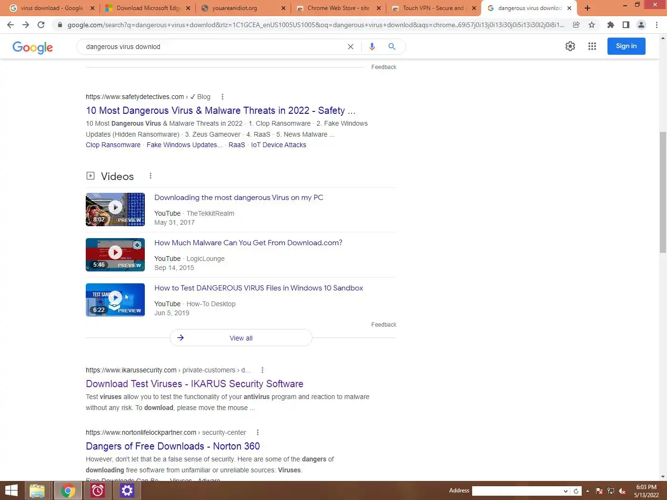667x500 pixels.
Task: Go to Google home via logo
Action: [x=33, y=47]
